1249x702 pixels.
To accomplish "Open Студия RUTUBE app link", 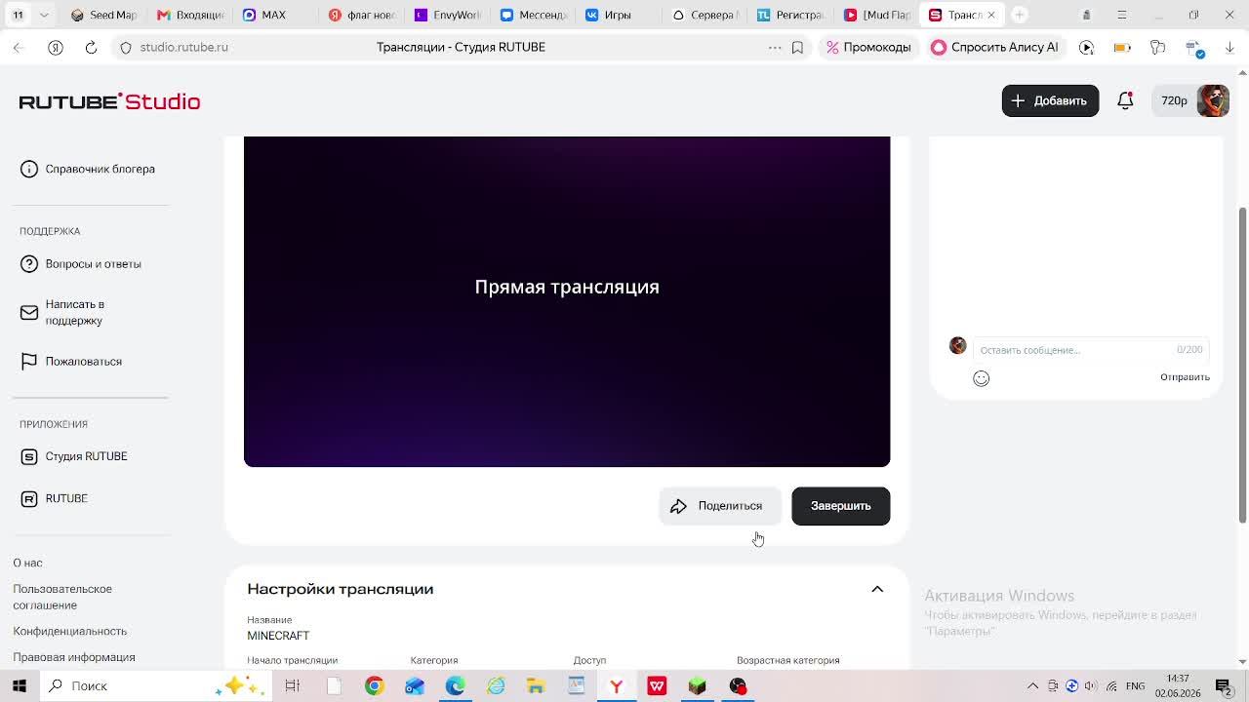I will pos(74,456).
